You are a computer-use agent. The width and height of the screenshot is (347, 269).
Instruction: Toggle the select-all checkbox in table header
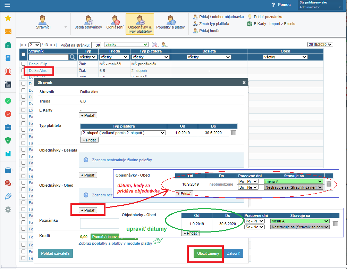point(23,54)
